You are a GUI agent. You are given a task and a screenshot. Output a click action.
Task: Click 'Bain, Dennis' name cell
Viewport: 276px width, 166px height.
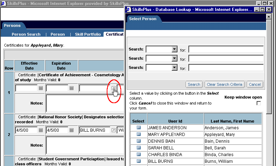point(233,141)
